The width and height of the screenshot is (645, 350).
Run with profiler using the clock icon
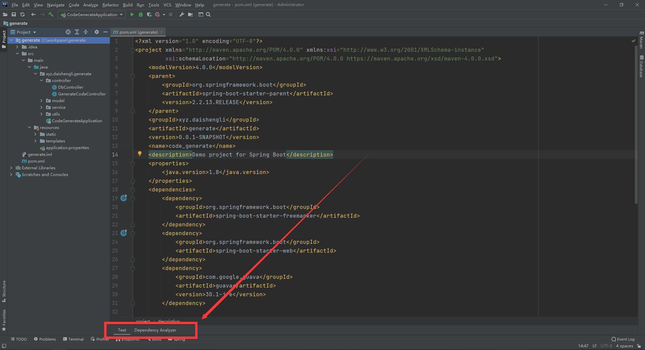pos(157,14)
